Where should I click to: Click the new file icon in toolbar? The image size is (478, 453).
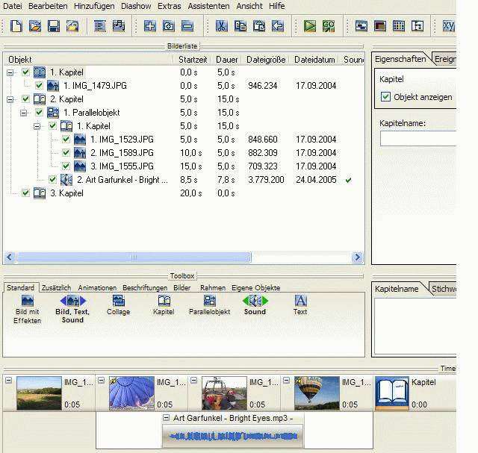pos(16,26)
